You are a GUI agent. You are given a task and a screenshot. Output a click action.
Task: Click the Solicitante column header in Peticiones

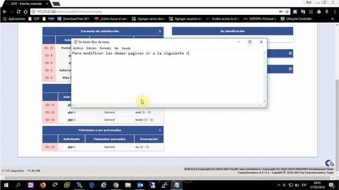coord(72,139)
